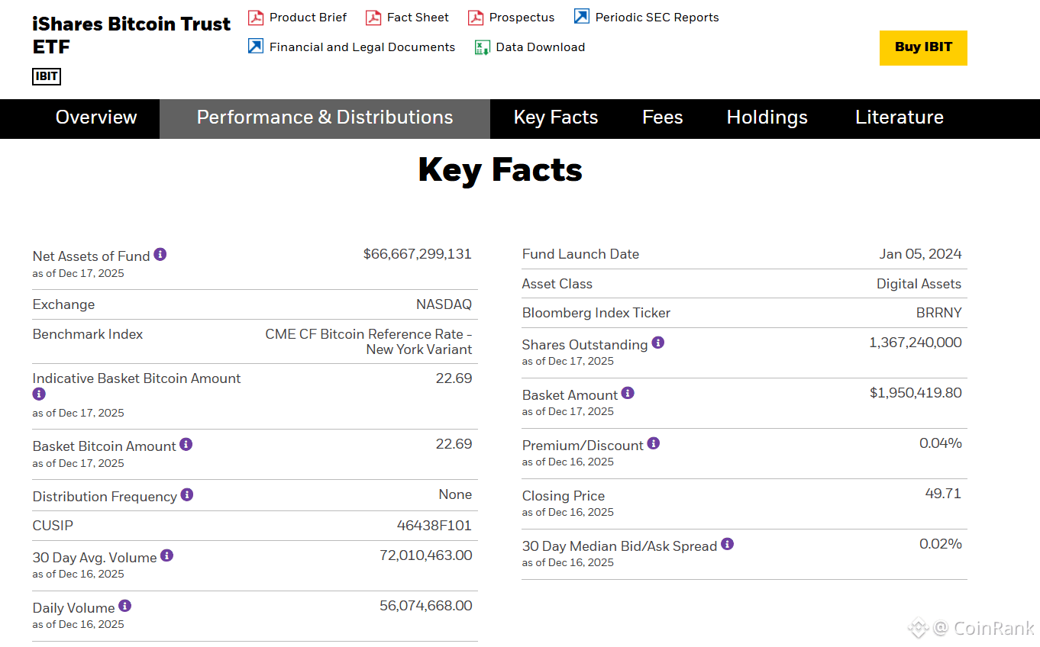1040x647 pixels.
Task: Click info icon under Indicative Basket Bitcoin Amount
Action: click(x=39, y=394)
